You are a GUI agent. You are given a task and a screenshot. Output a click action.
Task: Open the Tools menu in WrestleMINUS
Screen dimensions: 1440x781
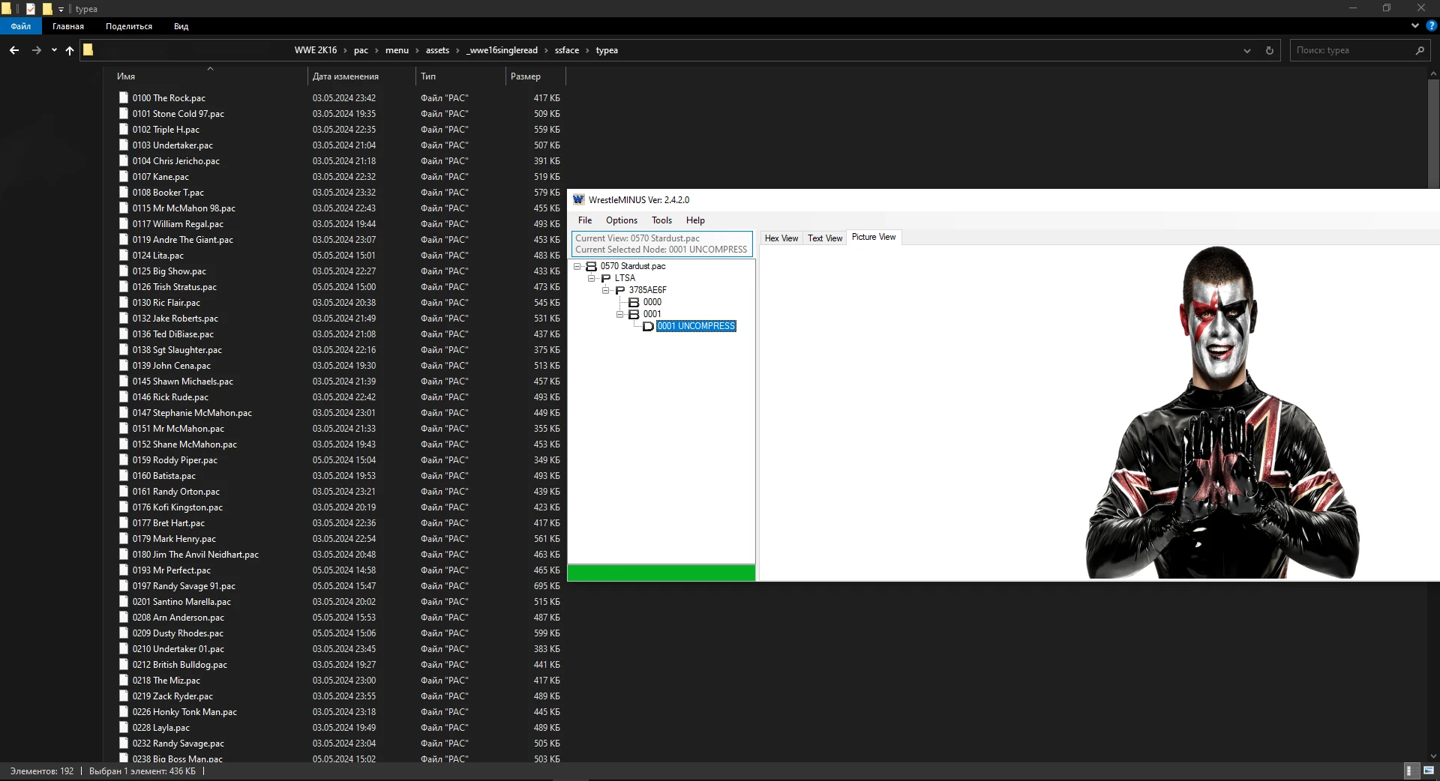tap(661, 220)
